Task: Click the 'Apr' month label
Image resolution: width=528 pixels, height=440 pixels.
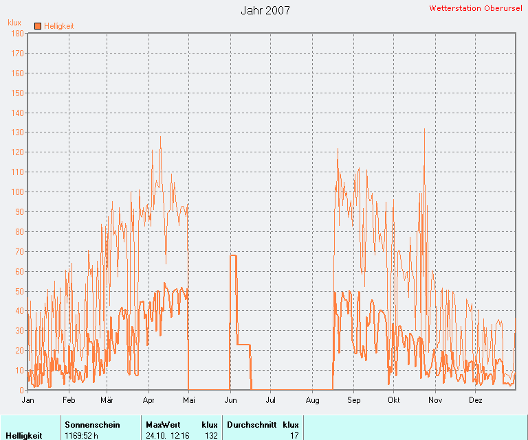Action: 148,400
